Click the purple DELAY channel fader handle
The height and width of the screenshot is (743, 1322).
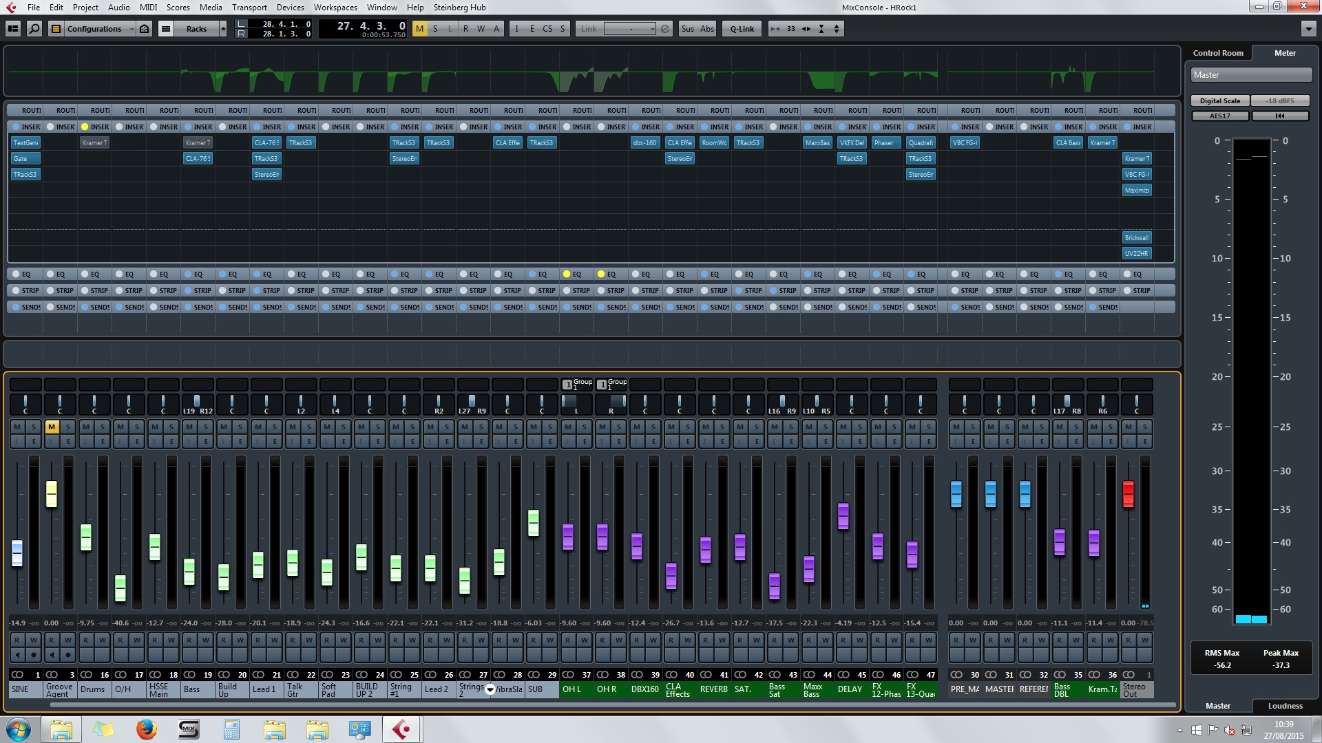843,516
